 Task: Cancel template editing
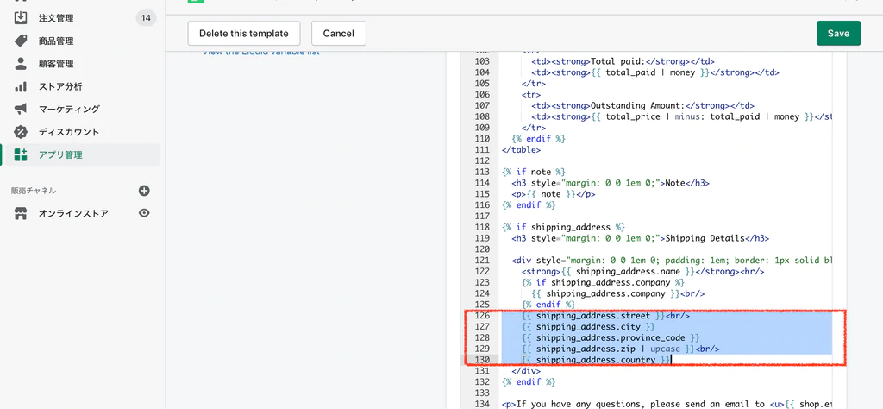pyautogui.click(x=338, y=34)
